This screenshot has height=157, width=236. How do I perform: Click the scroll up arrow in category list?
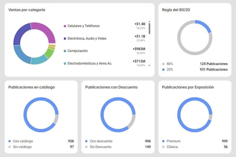(150, 22)
